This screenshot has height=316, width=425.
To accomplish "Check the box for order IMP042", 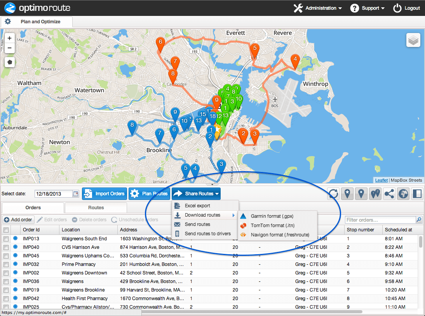I will [x=6, y=299].
